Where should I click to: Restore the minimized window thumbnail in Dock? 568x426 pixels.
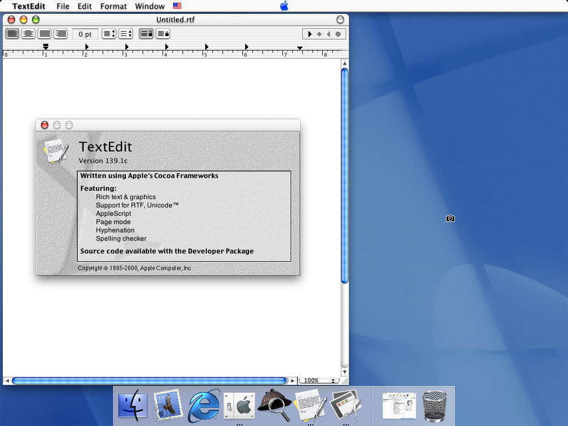coord(399,405)
